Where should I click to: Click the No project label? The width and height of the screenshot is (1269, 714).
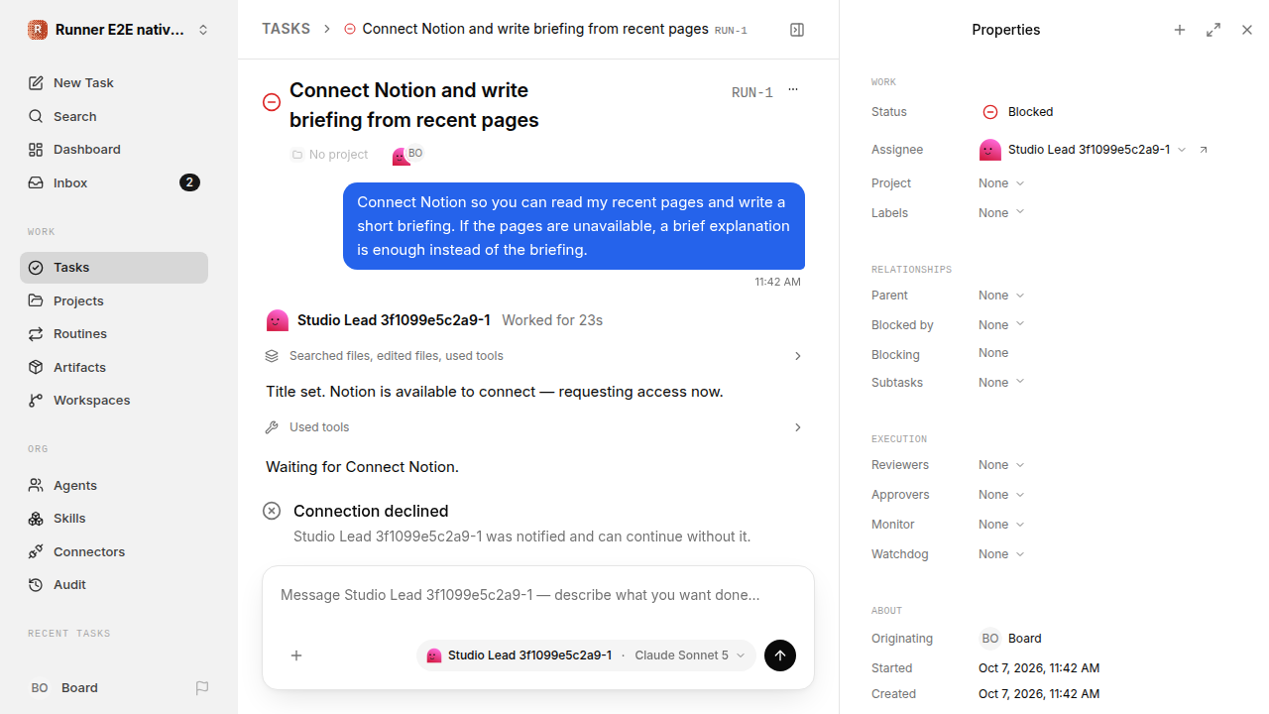click(329, 155)
